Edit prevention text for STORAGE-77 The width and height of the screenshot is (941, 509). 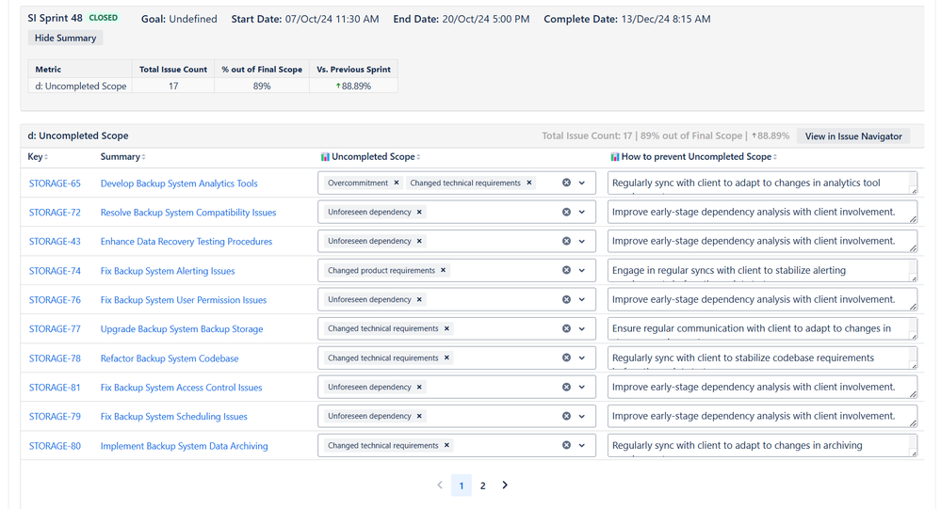(x=762, y=328)
